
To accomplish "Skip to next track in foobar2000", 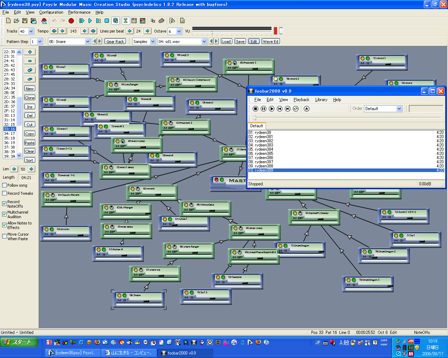I will coord(288,109).
